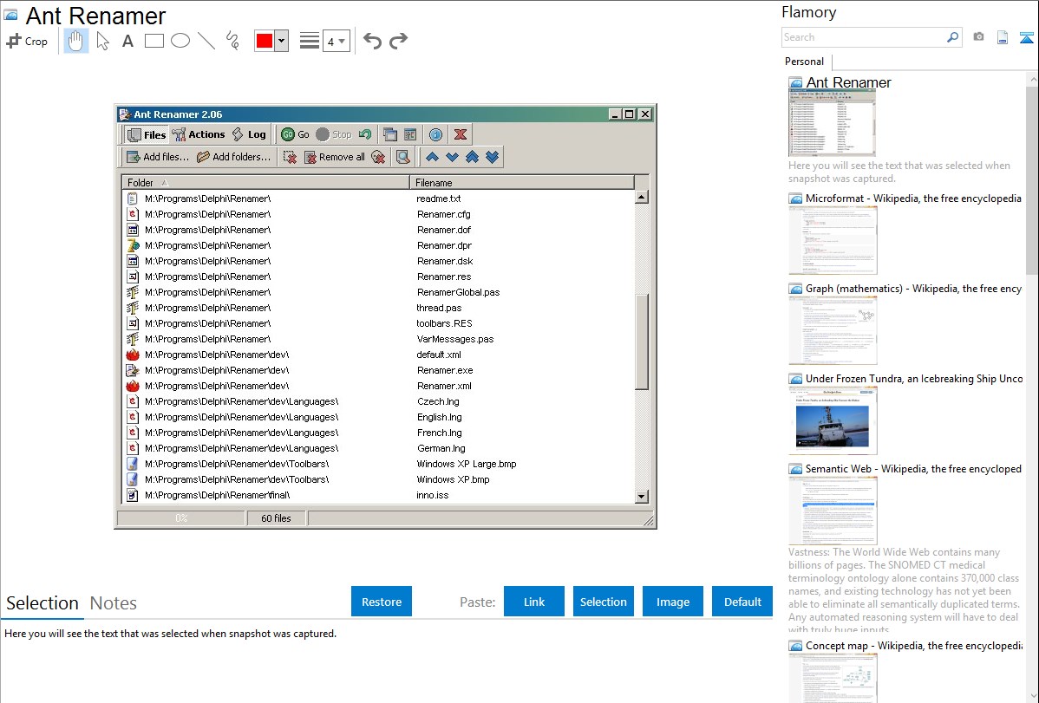Click the green undo-rename arrow icon

click(365, 134)
